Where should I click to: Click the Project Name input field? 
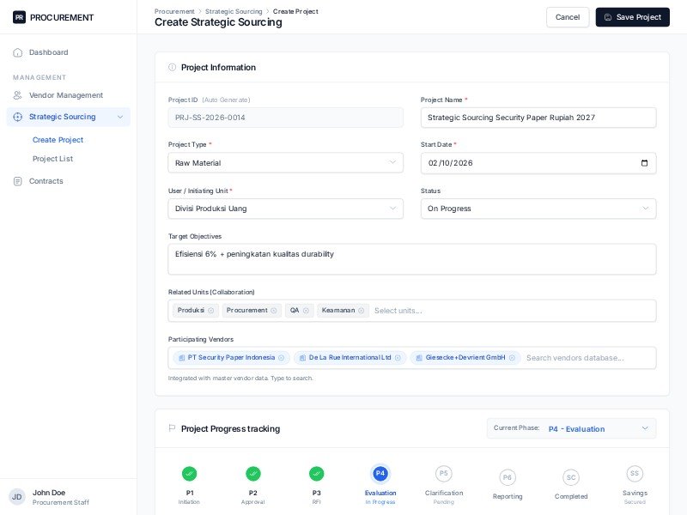coord(538,118)
